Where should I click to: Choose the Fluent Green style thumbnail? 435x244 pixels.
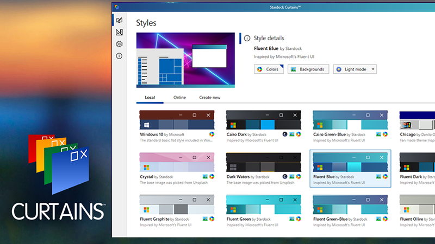tap(264, 204)
